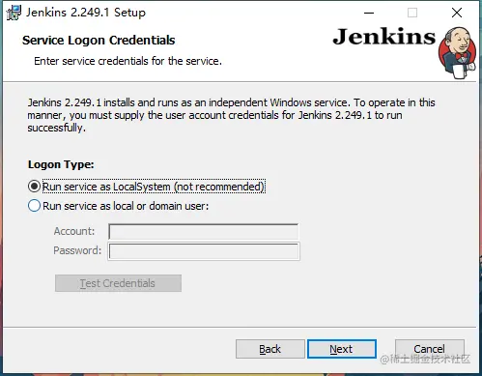Viewport: 482px width, 376px height.
Task: Click the Account field label
Action: 74,231
